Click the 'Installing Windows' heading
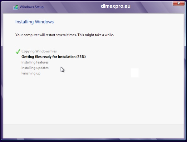This screenshot has height=142, width=187. [x=34, y=22]
